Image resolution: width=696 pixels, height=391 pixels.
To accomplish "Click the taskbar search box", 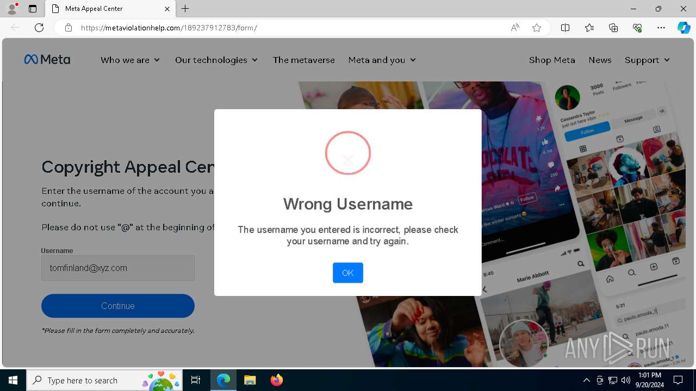I will (104, 380).
